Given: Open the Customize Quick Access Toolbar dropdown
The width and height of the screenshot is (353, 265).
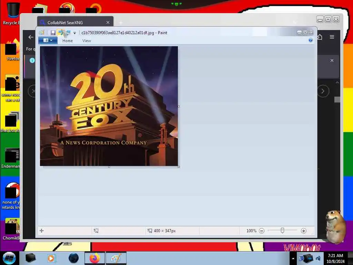Looking at the screenshot, I should (74, 33).
